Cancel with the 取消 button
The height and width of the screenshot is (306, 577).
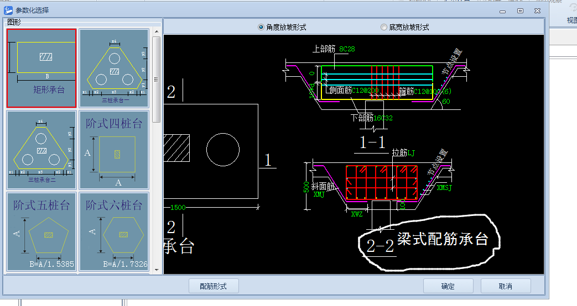506,286
